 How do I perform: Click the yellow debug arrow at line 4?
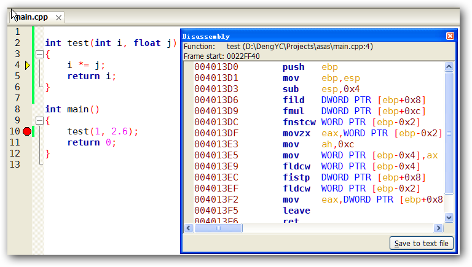[x=27, y=65]
